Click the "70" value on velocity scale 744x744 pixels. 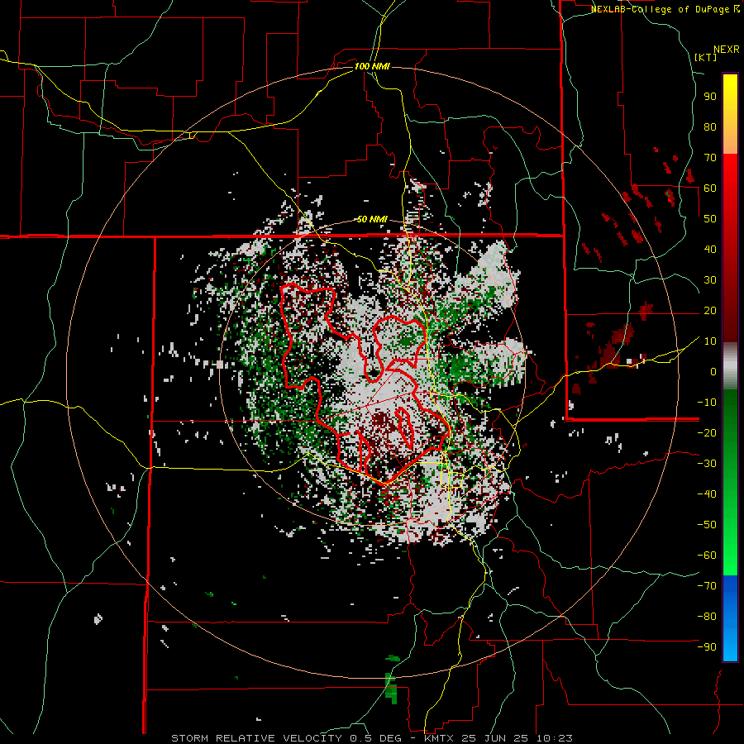point(710,158)
